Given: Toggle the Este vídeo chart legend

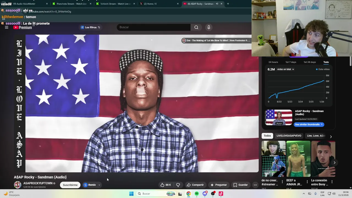Looking at the screenshot, I should (323, 69).
